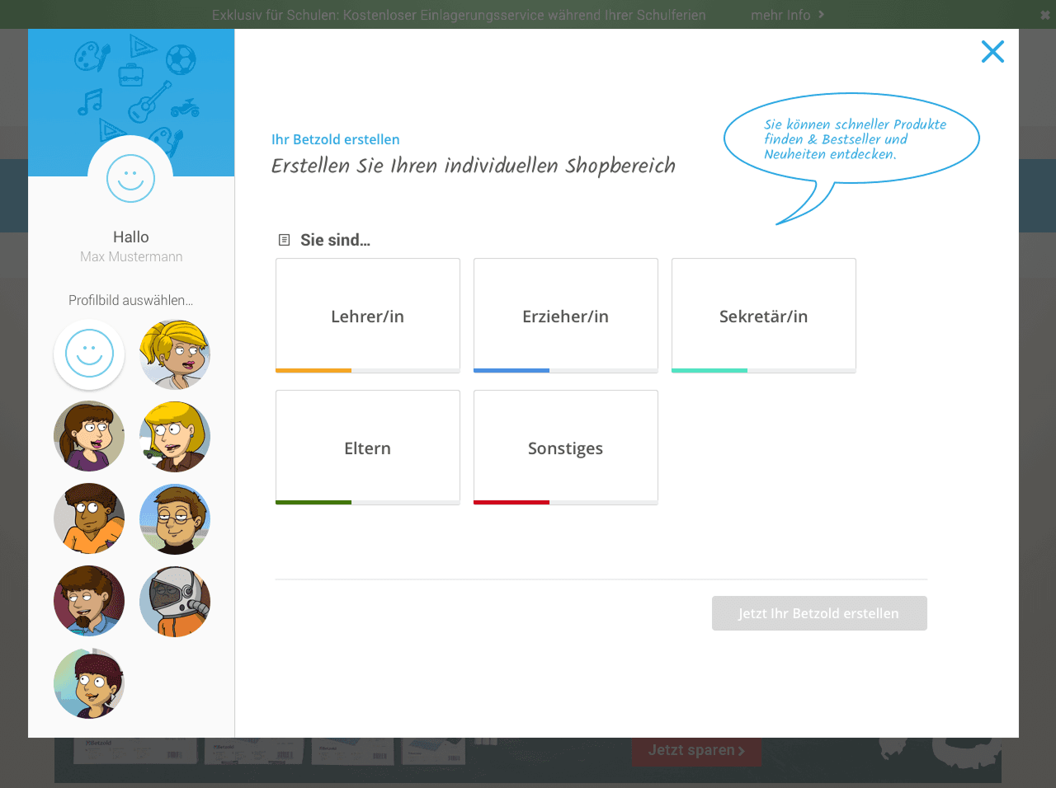Choose the Eltern role card
The height and width of the screenshot is (788, 1056).
click(x=368, y=448)
